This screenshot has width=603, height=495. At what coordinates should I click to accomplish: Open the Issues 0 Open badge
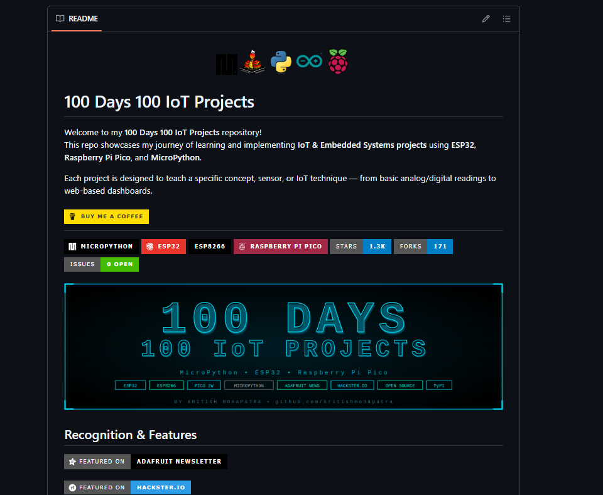[101, 264]
